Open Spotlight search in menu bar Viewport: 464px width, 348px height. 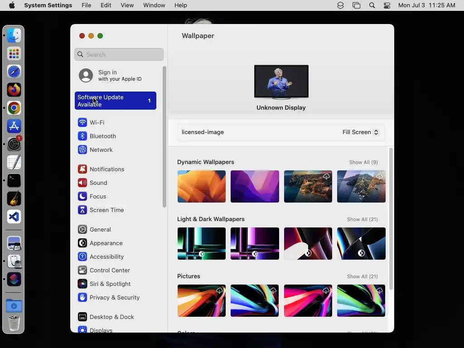[x=372, y=5]
